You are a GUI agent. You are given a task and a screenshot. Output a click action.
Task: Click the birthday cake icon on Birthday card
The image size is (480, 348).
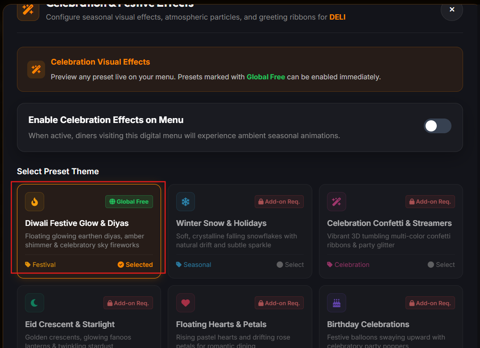coord(336,303)
